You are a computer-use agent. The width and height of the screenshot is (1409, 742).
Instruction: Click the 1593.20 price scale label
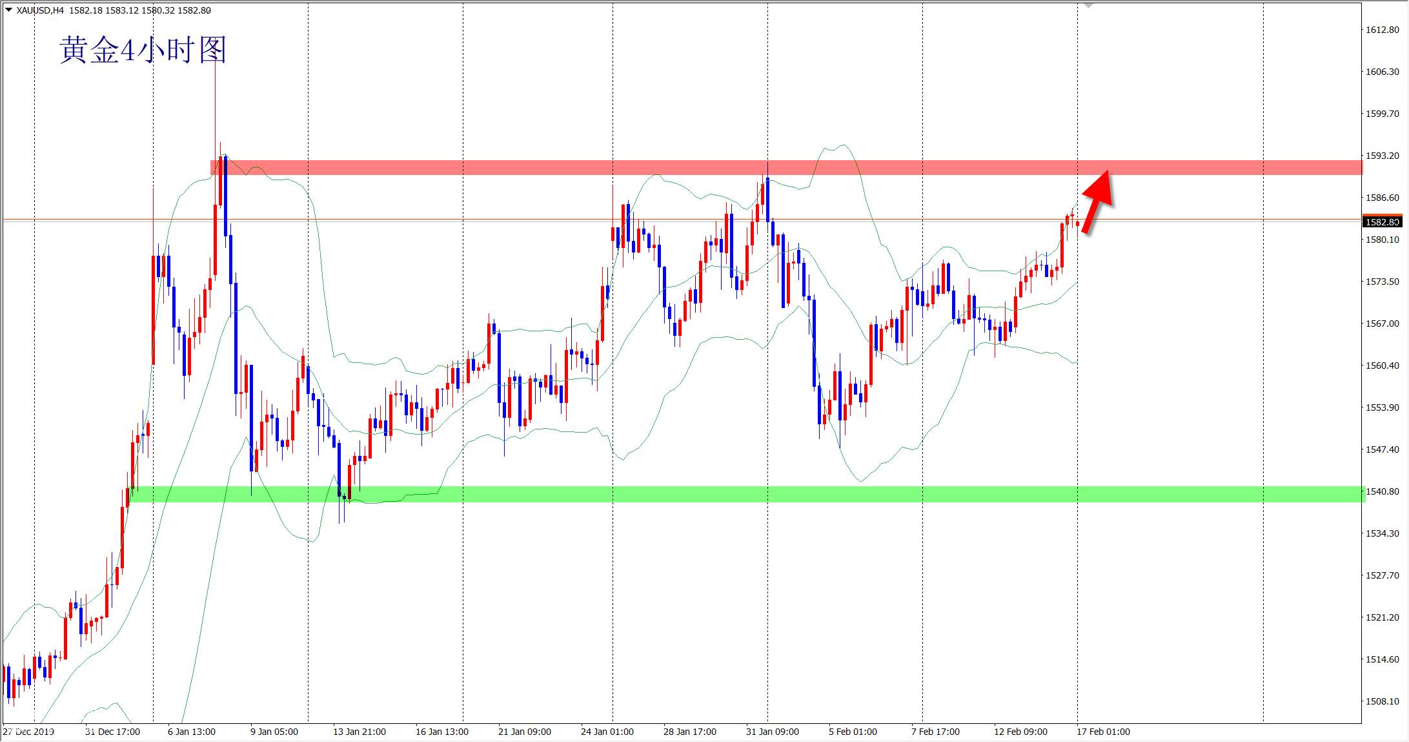tap(1382, 156)
